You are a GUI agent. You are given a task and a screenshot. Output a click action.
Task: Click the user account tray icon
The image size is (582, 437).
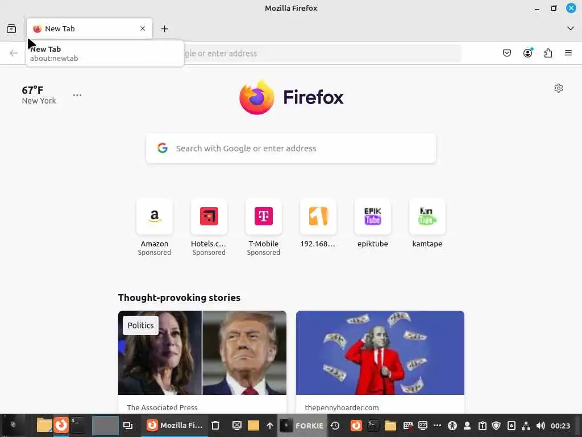tap(467, 426)
